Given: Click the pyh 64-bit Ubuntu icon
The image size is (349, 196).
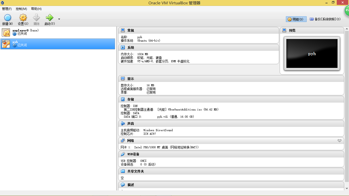Looking at the screenshot, I should (x=6, y=44).
